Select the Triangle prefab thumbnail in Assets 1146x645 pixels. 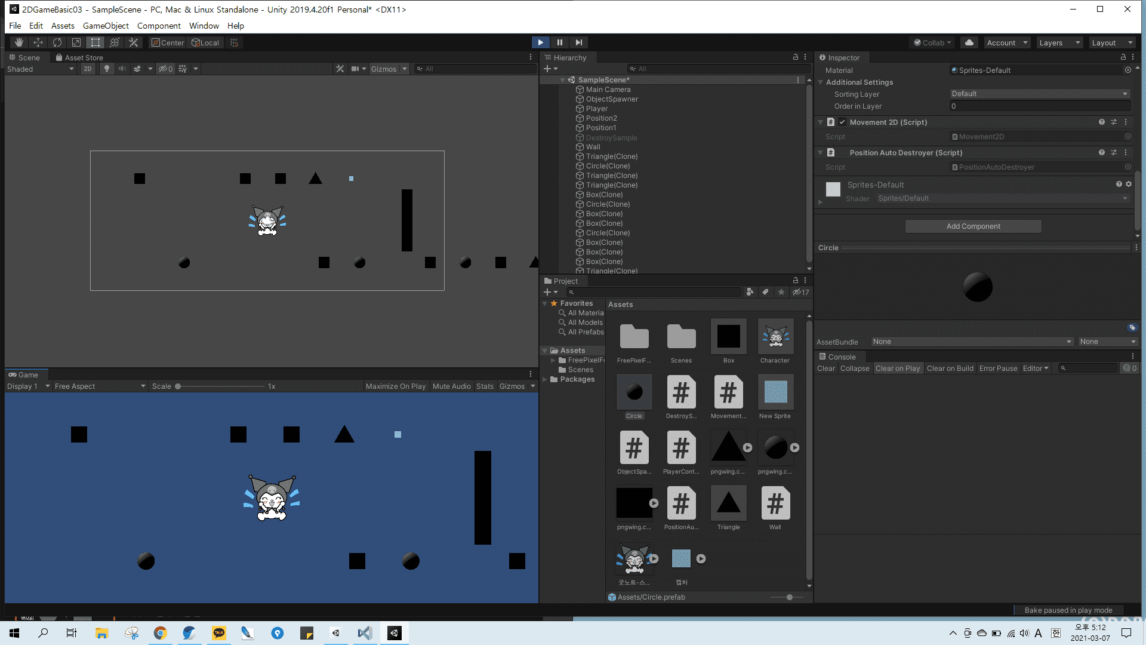728,503
